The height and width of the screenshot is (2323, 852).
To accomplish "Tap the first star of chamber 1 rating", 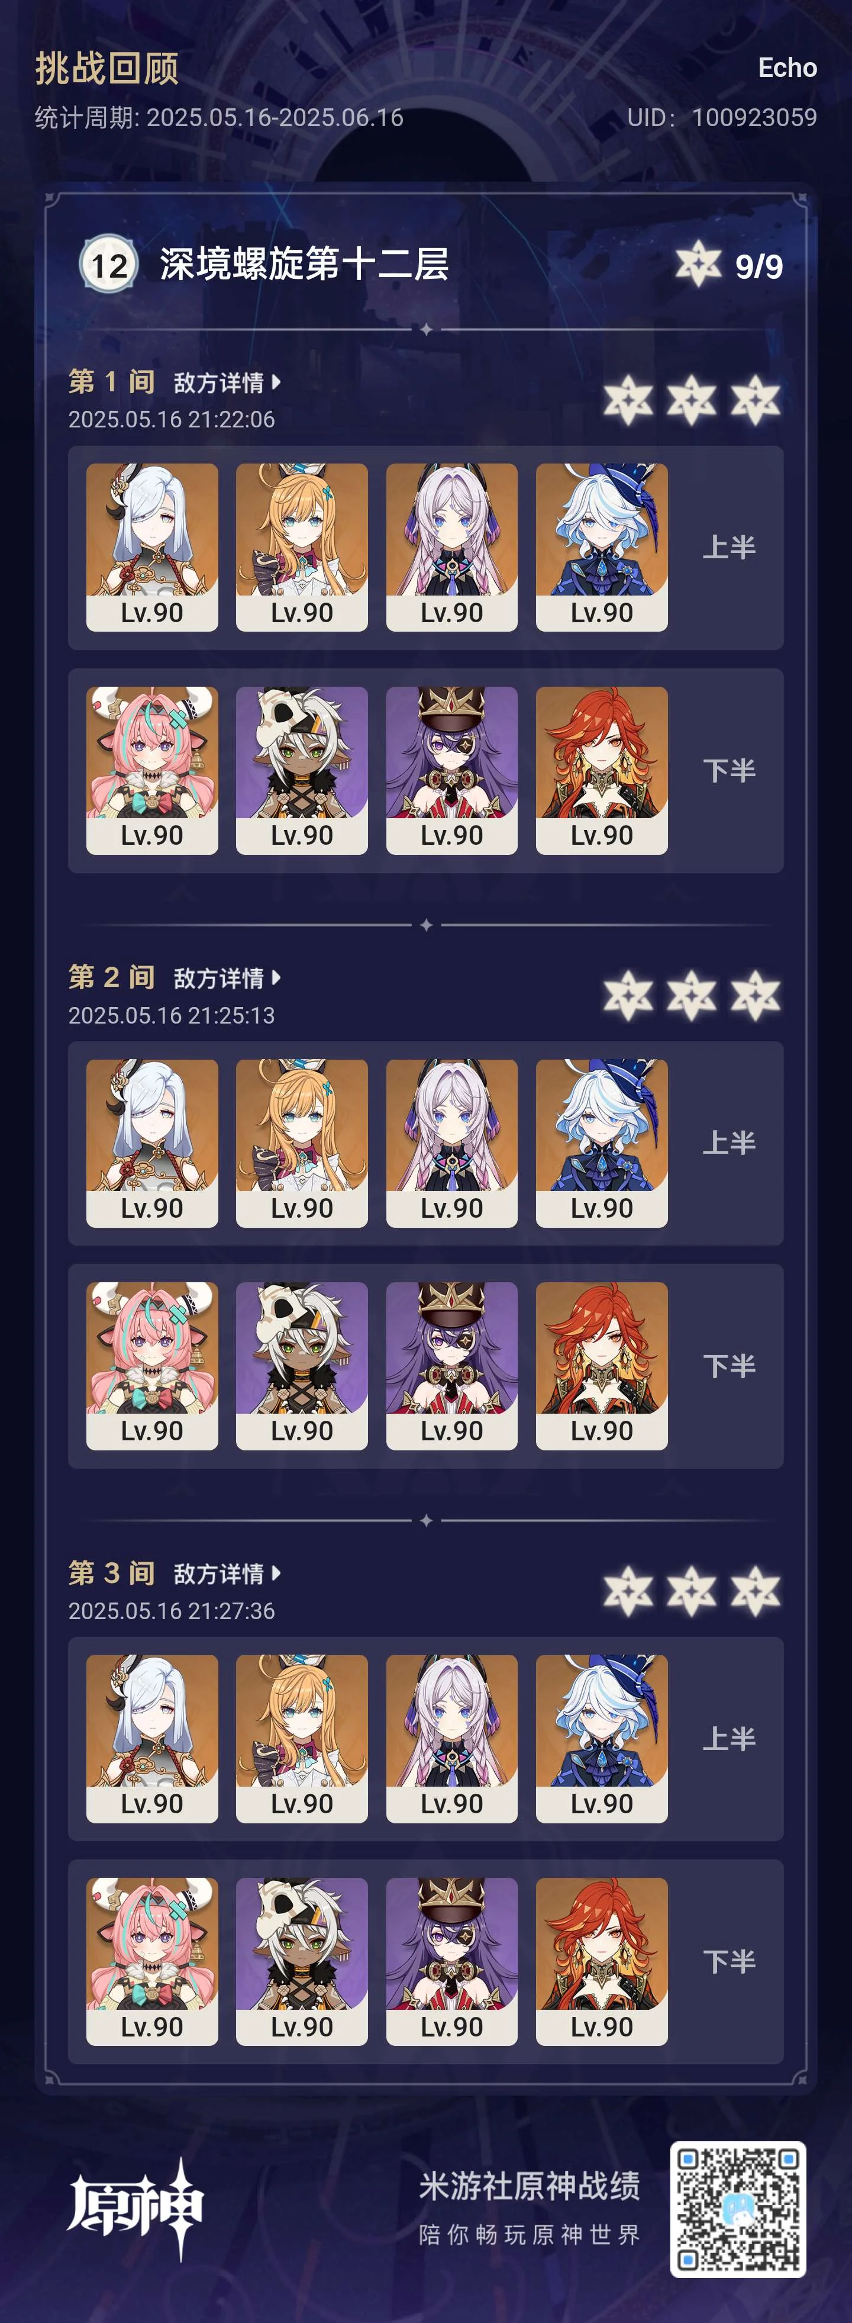I will (628, 400).
